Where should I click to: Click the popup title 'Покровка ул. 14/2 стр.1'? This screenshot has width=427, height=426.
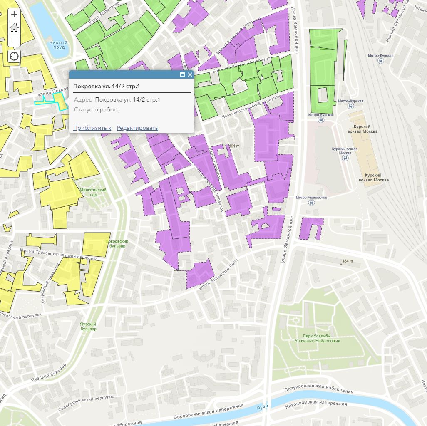pyautogui.click(x=107, y=87)
